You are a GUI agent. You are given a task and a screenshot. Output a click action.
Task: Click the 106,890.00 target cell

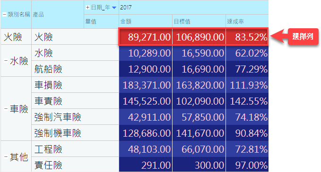point(199,37)
